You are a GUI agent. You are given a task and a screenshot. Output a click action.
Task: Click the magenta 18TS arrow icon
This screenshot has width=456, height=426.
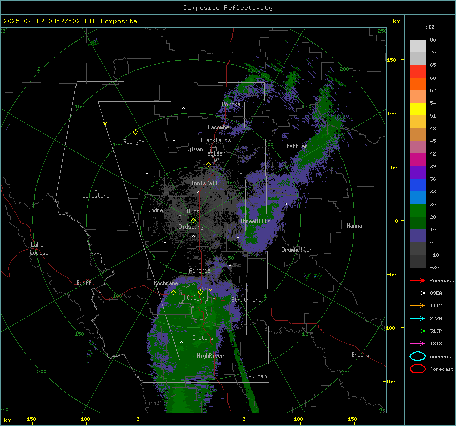(417, 344)
